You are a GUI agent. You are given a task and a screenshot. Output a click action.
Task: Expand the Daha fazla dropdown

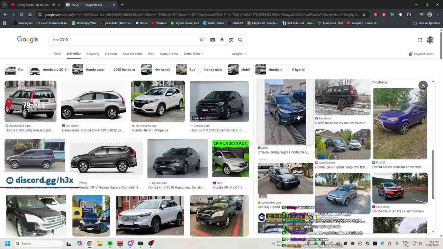tap(193, 54)
